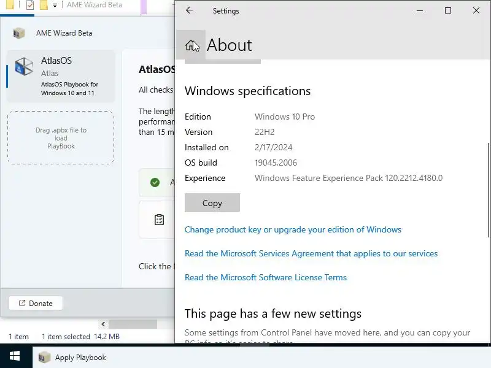
Task: Click the 19045.2006 OS build value
Action: coord(276,163)
